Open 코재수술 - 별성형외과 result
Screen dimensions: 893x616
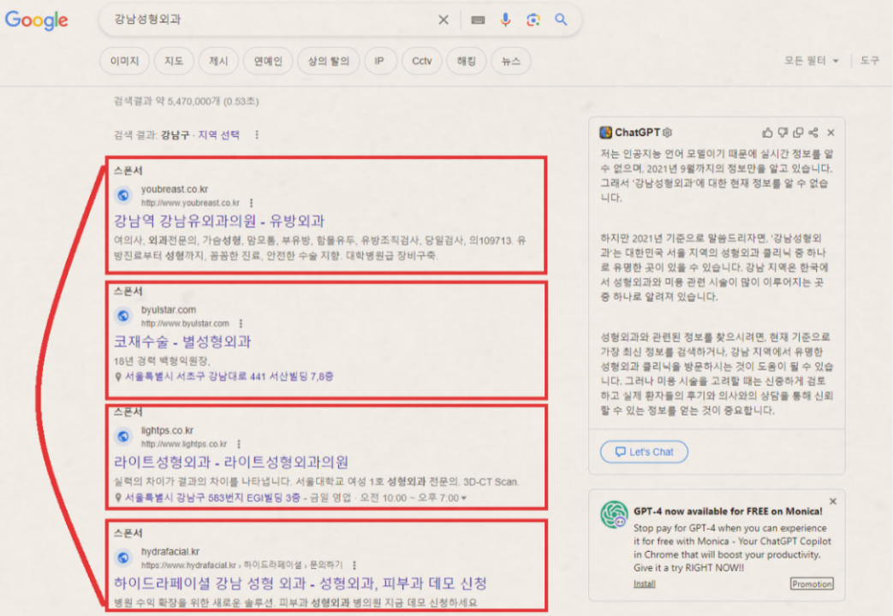(182, 341)
